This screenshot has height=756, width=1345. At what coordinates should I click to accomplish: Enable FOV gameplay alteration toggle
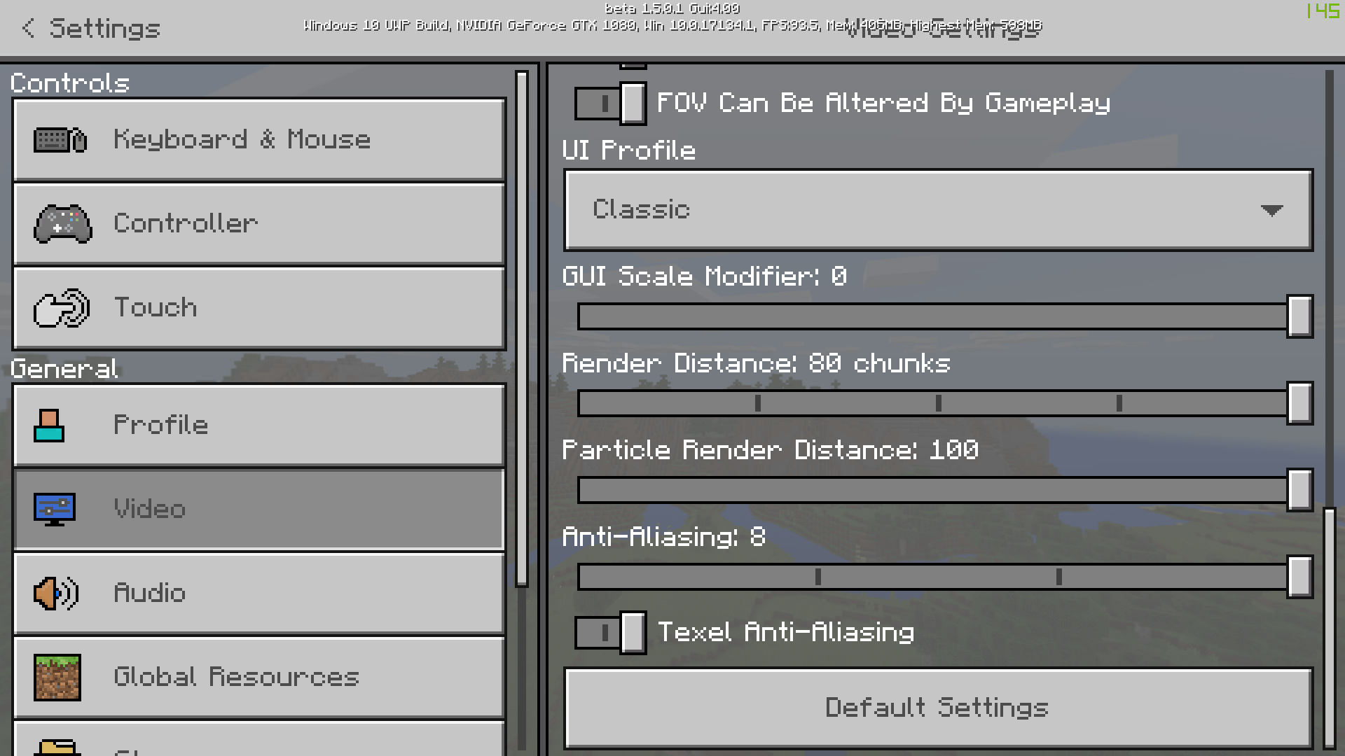611,102
